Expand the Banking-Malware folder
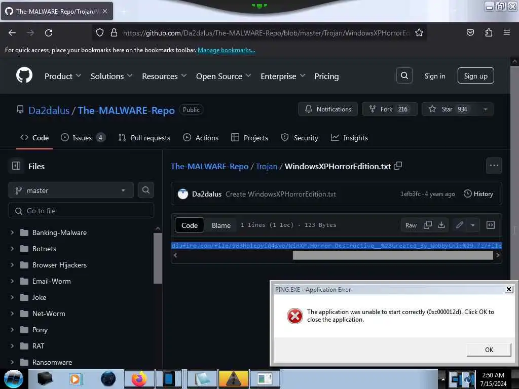519x389 pixels. 12,232
